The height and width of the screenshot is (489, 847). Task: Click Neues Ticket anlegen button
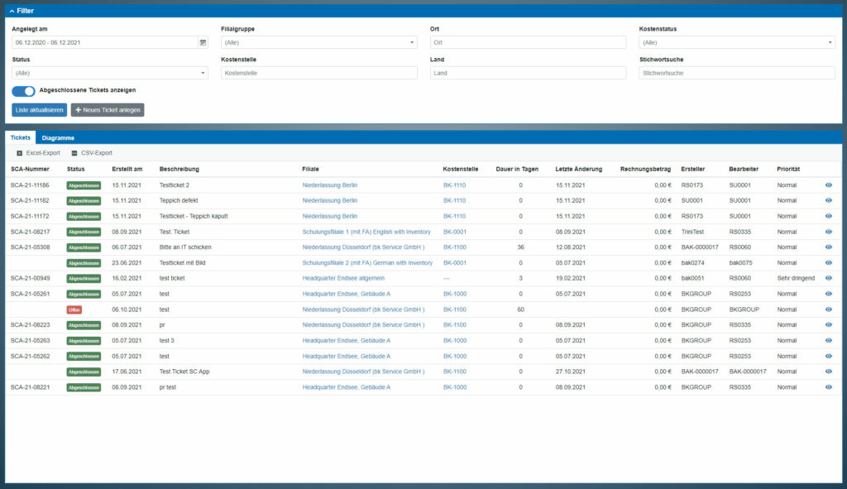pyautogui.click(x=108, y=110)
